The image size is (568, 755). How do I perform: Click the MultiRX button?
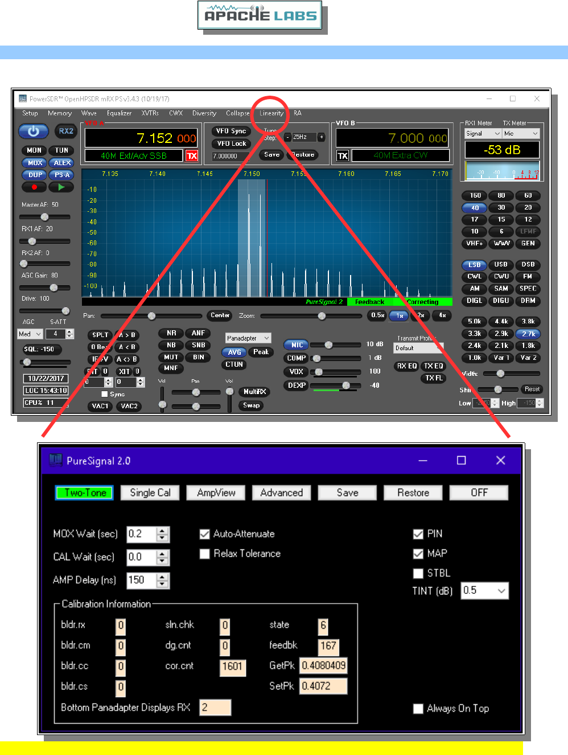tap(254, 392)
